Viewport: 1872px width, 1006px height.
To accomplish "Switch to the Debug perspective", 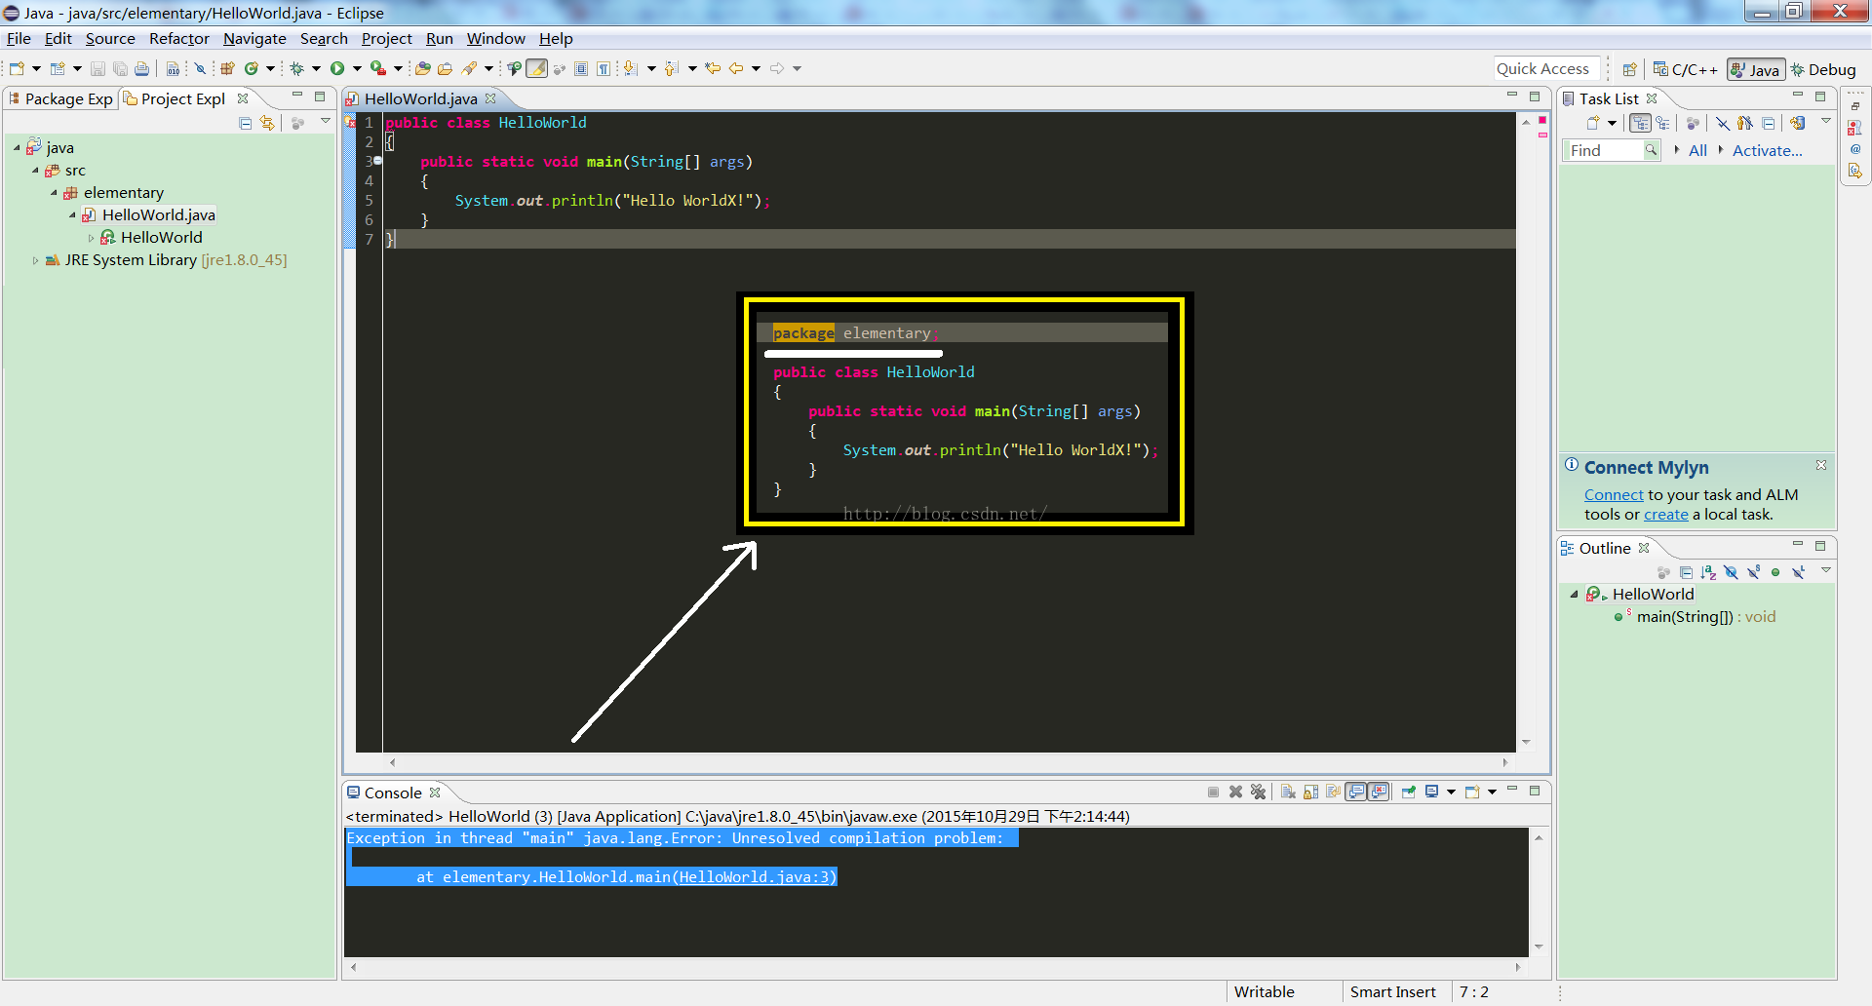I will [1822, 70].
